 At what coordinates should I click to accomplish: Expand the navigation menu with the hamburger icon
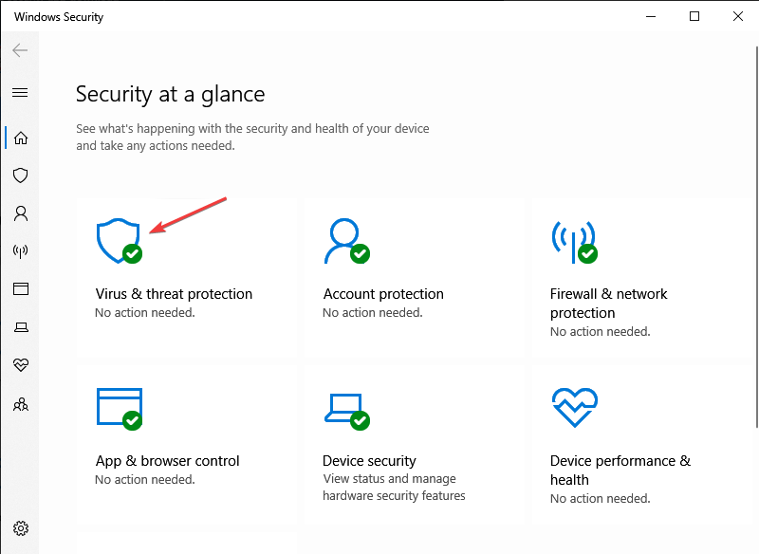21,93
